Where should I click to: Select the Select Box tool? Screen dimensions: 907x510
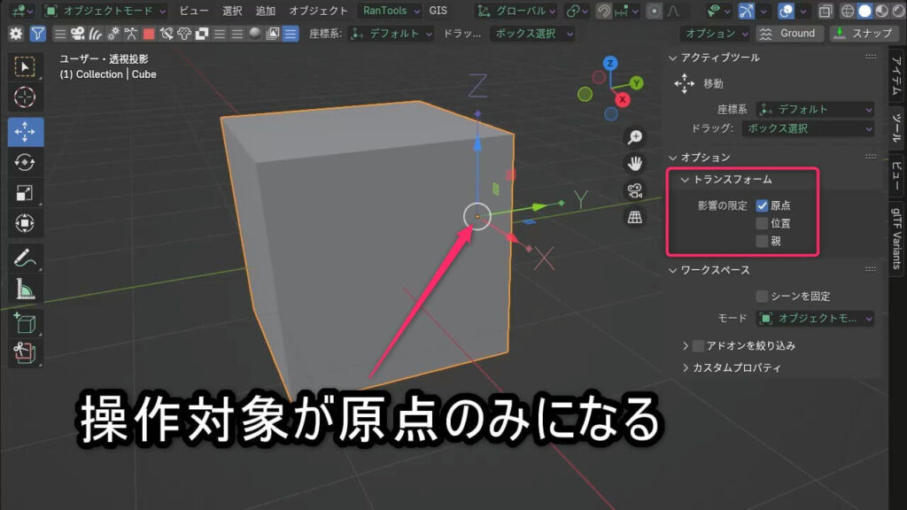(25, 67)
